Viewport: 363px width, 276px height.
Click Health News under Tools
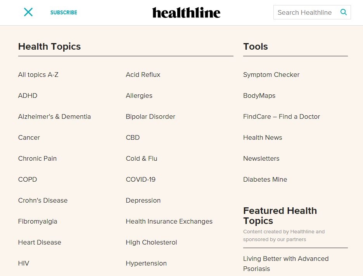tap(263, 137)
